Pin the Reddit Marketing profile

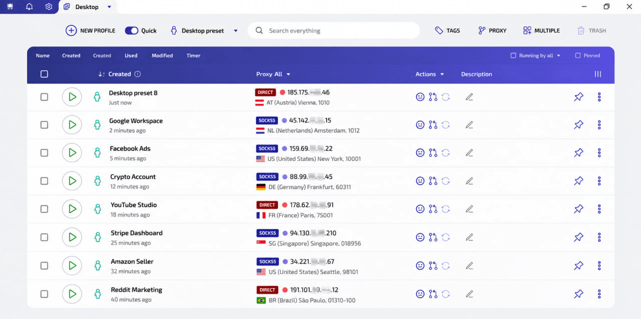click(578, 294)
